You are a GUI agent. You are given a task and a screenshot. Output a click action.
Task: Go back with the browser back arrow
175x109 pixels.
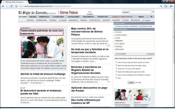(x=3, y=6)
